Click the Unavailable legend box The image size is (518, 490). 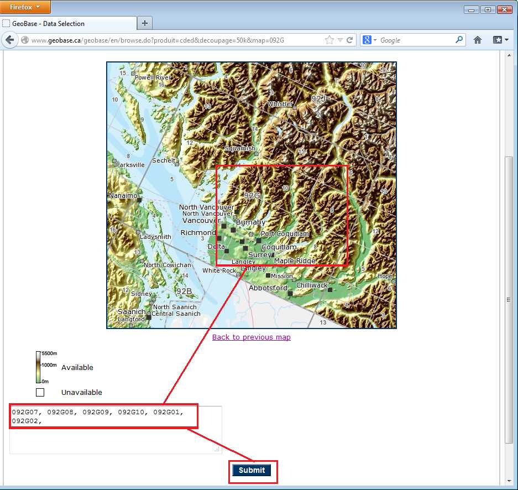coord(40,392)
